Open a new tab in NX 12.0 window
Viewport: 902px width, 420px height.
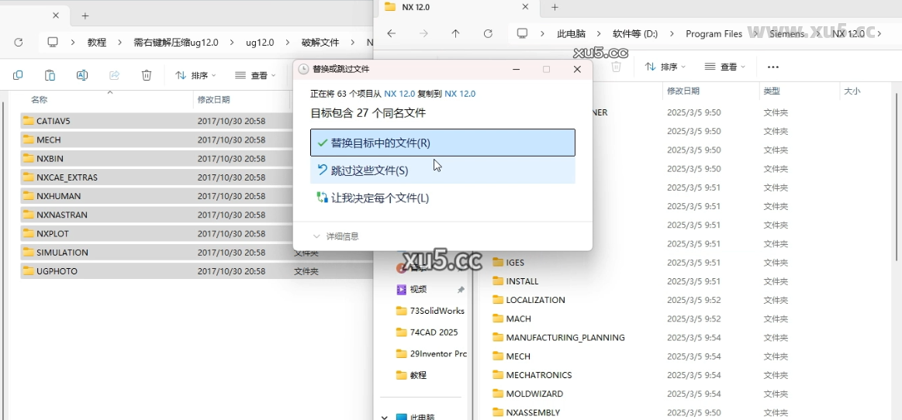555,7
